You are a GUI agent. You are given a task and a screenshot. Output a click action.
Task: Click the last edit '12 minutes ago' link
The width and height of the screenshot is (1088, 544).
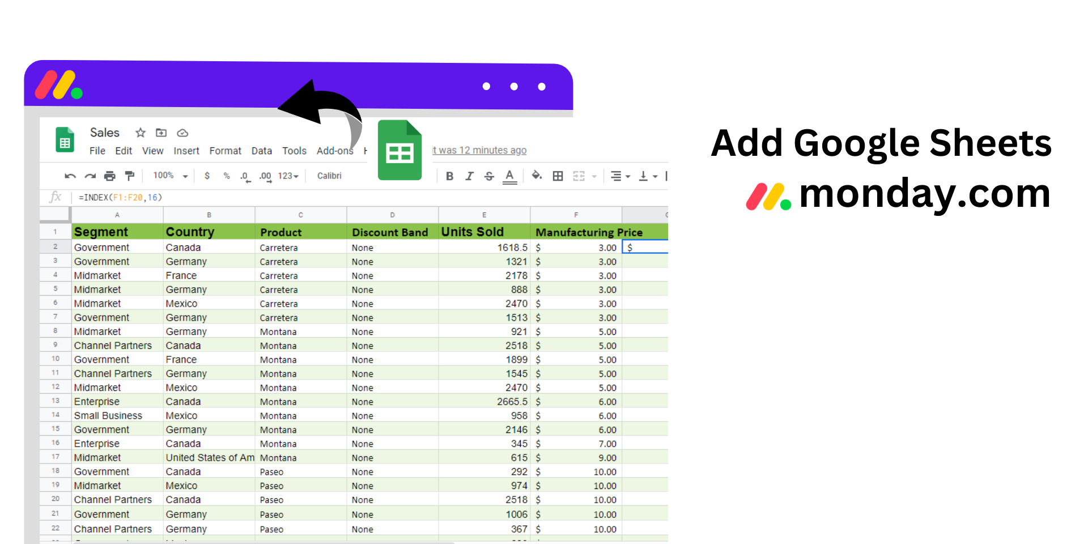(x=479, y=150)
